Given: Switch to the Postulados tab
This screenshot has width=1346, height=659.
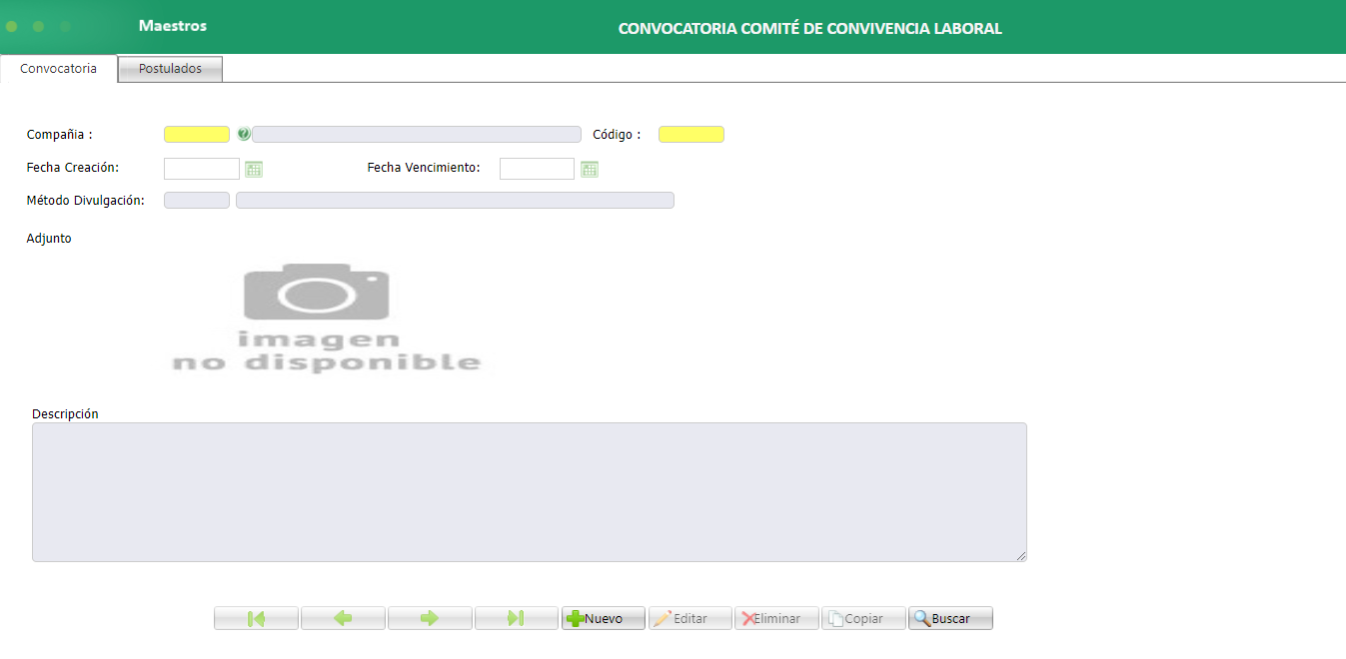Looking at the screenshot, I should (x=169, y=68).
